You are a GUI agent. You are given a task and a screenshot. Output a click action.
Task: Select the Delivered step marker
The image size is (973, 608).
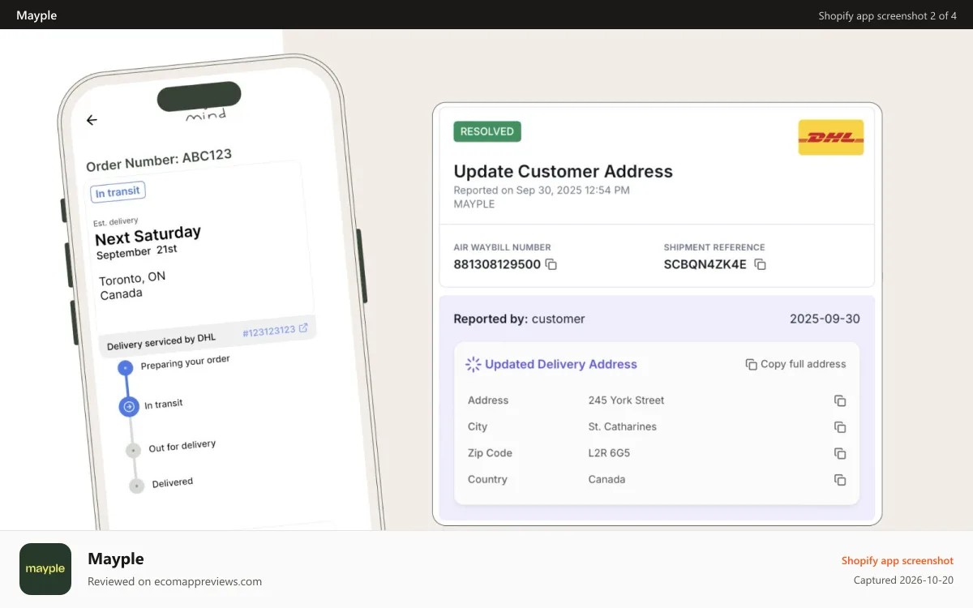[x=137, y=486]
